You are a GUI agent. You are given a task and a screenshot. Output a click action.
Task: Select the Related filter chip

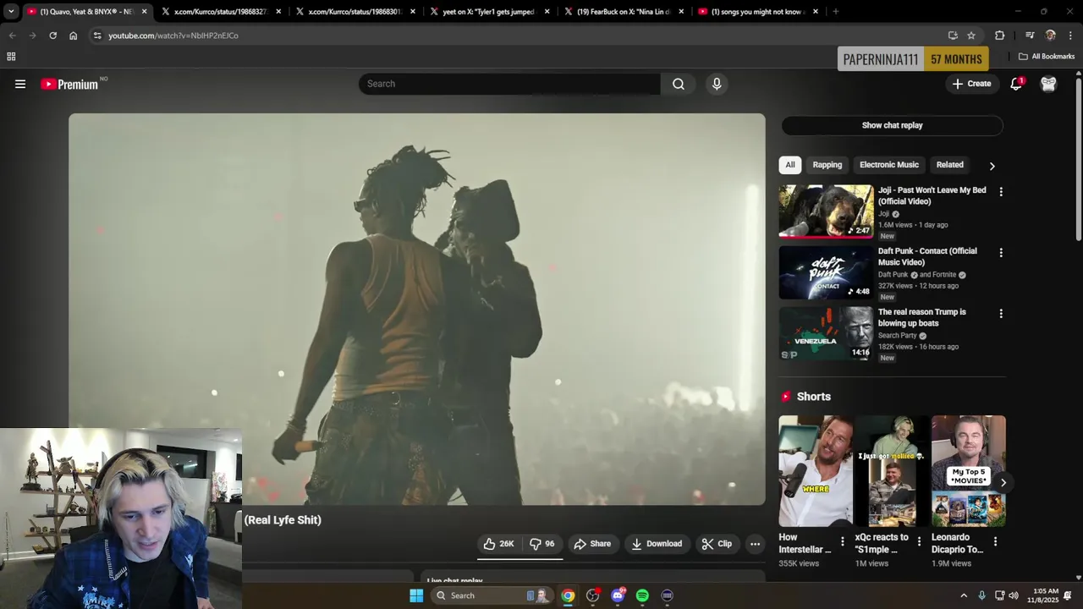click(x=949, y=165)
